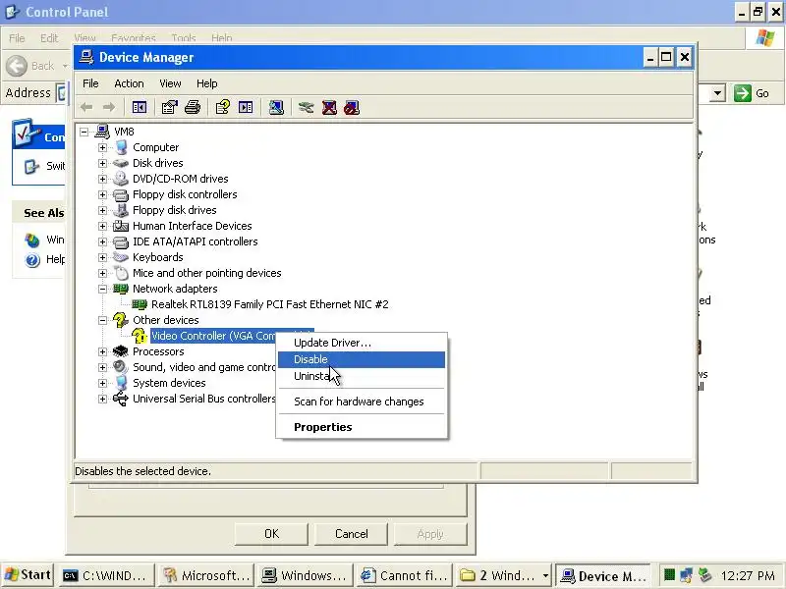Click the OK button in the dialog behind
The width and height of the screenshot is (786, 589).
point(271,534)
